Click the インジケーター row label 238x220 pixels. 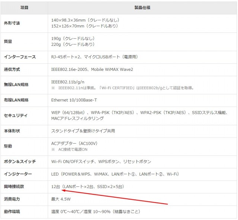coord(18,174)
